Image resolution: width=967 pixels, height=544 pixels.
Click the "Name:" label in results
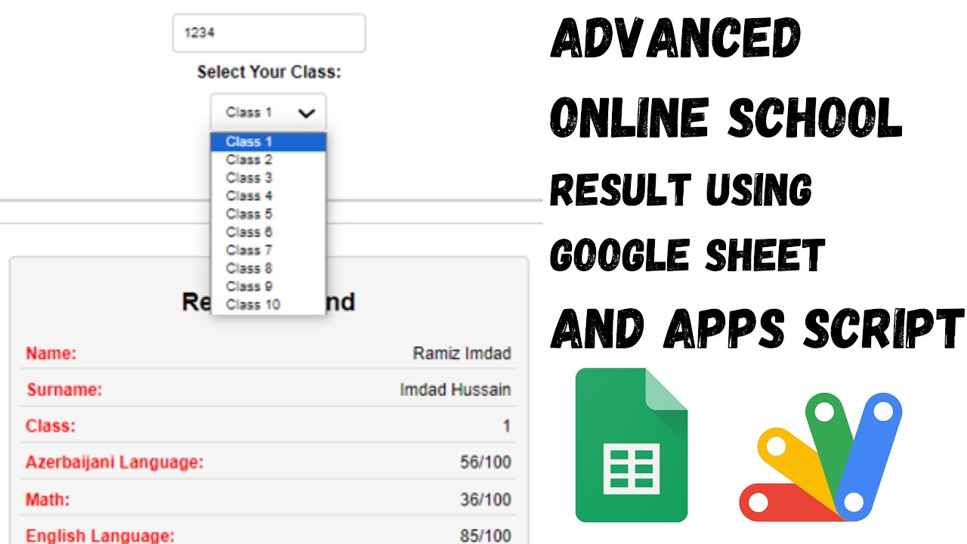tap(51, 354)
